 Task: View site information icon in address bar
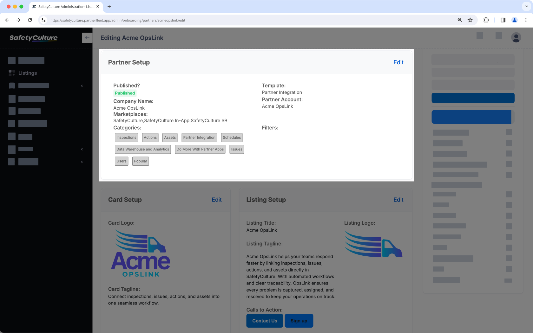(x=44, y=20)
